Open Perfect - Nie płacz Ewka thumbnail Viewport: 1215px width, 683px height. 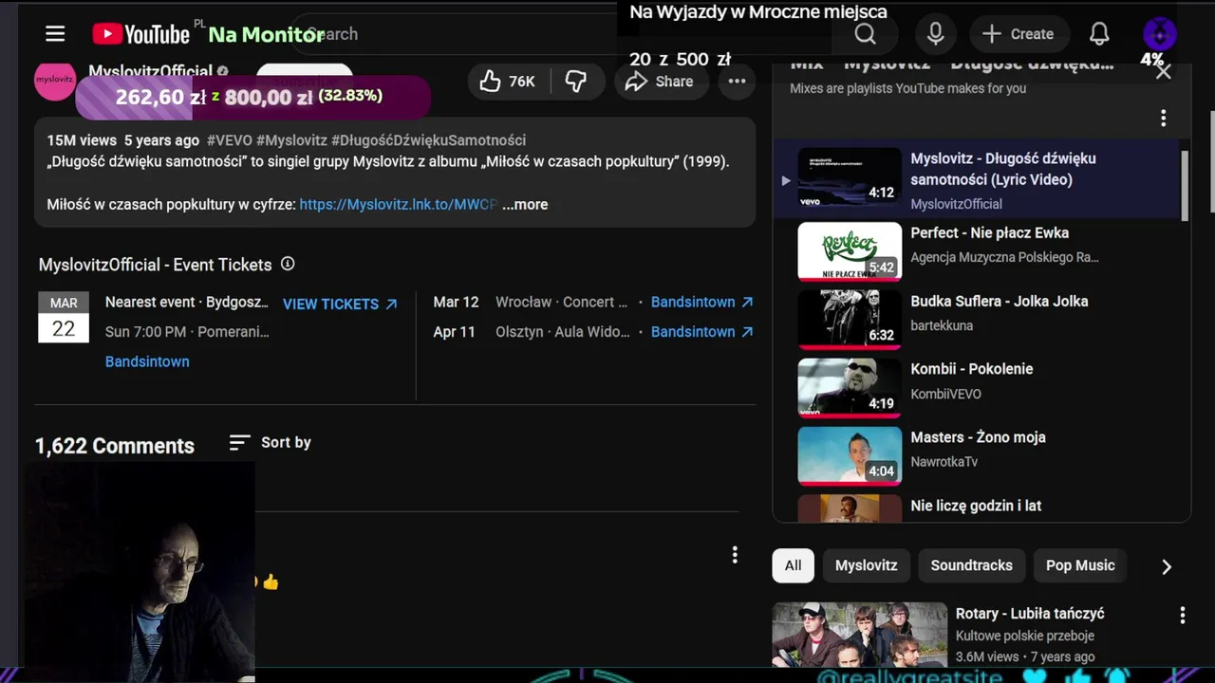pos(850,251)
